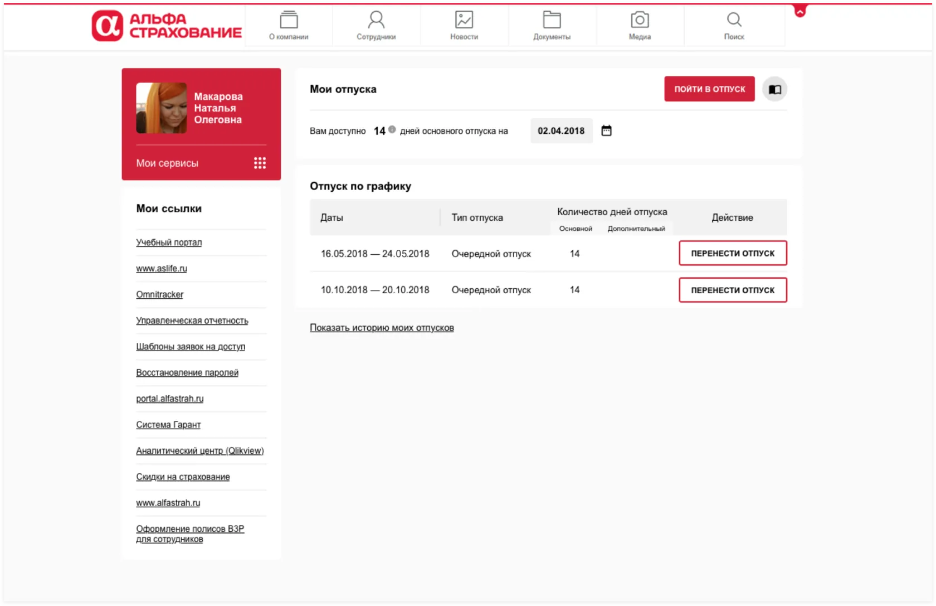Screen dimensions: 936x606
Task: Open portal.alfastrah.ru link
Action: click(x=170, y=399)
